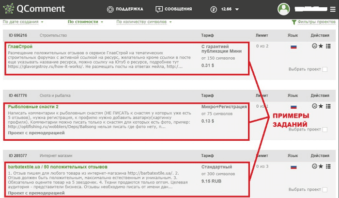Click the ID 467776 label
Screen dimensions: 339x198
[x=18, y=96]
